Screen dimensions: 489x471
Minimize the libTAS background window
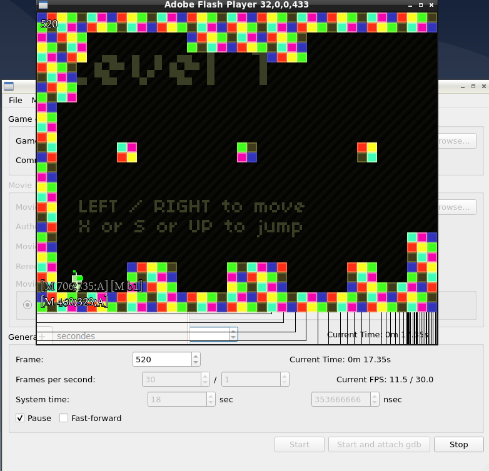click(463, 87)
